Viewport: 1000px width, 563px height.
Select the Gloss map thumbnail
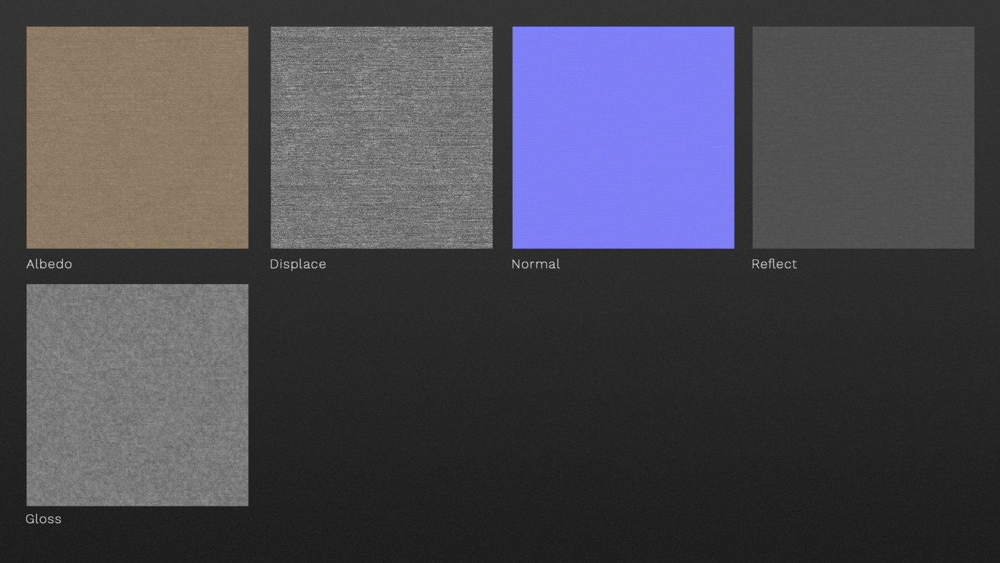coord(137,395)
